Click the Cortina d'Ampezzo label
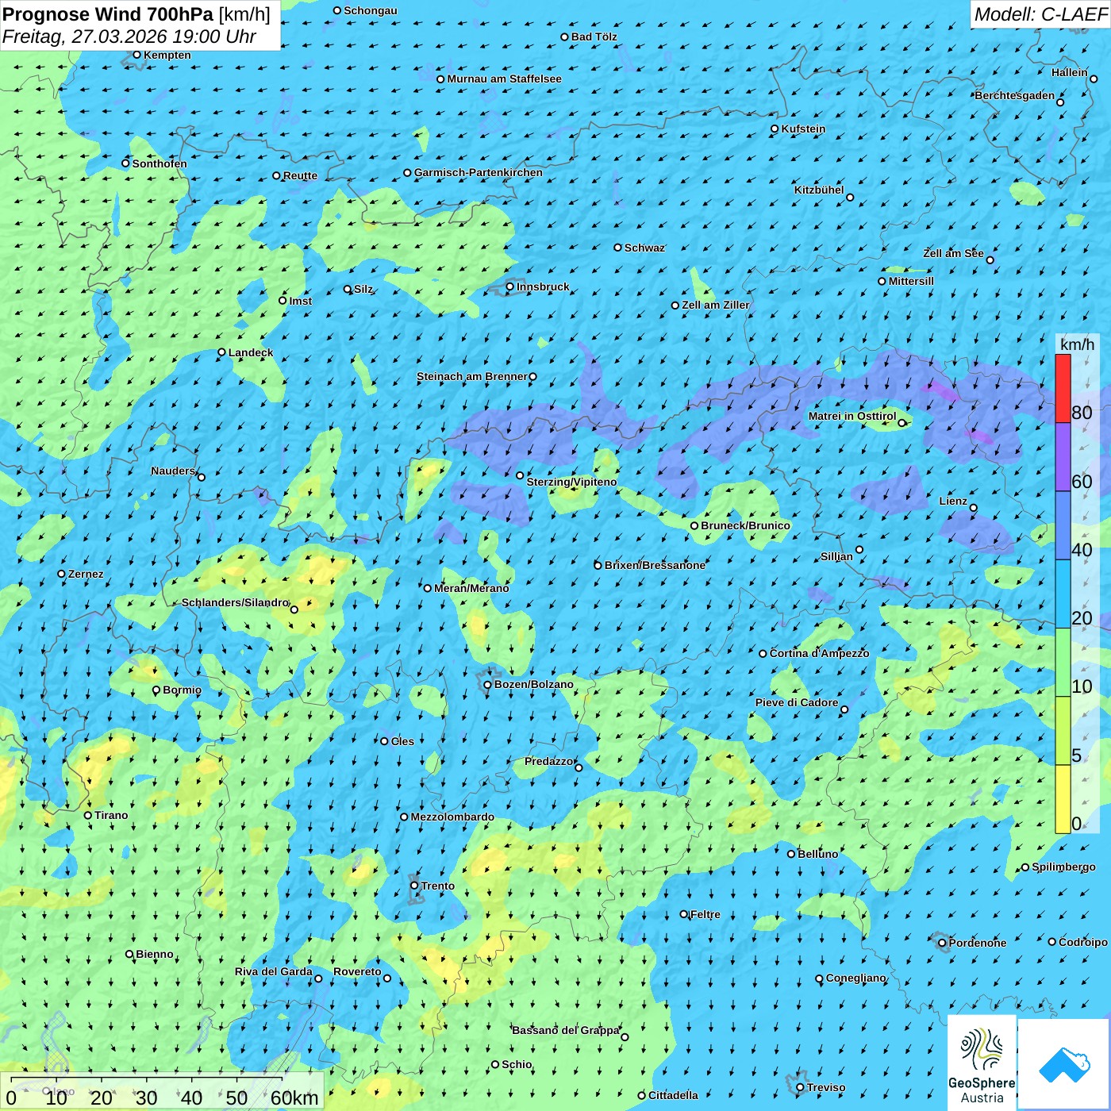The width and height of the screenshot is (1111, 1111). tap(819, 653)
